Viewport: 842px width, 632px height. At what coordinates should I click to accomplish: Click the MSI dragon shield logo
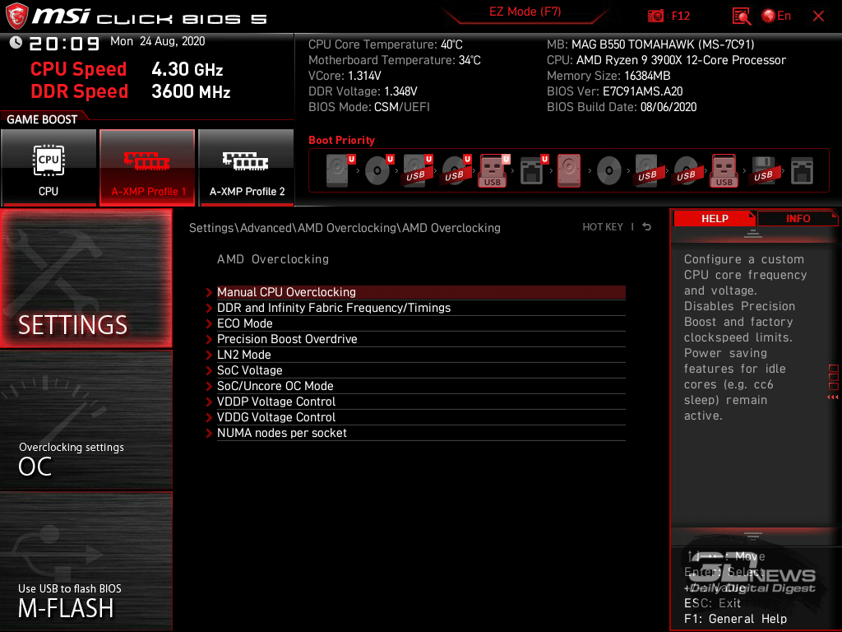point(16,16)
